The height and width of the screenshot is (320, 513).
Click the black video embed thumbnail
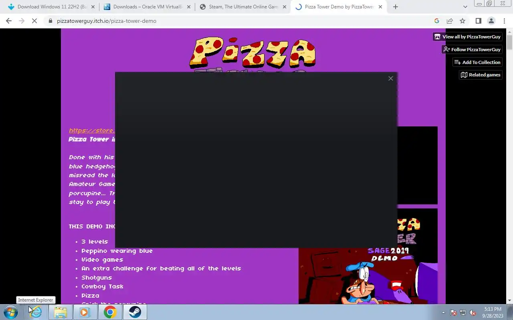coord(417,165)
